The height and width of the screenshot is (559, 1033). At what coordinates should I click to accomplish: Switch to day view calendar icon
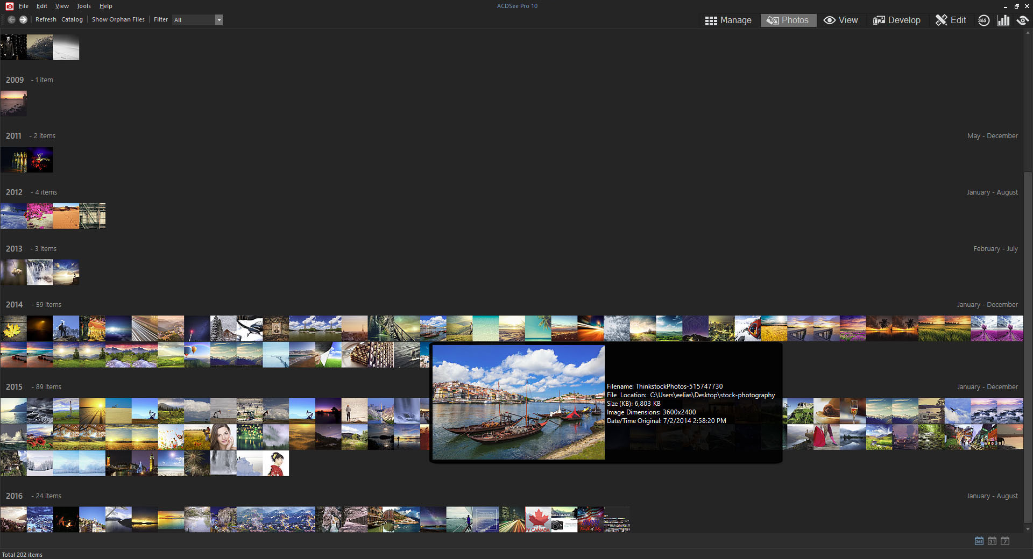pyautogui.click(x=1005, y=541)
